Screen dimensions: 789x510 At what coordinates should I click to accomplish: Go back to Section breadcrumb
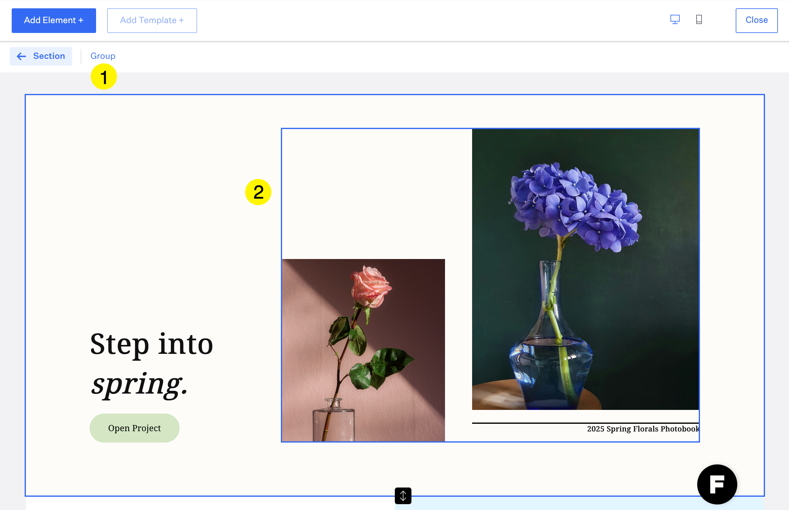coord(49,56)
